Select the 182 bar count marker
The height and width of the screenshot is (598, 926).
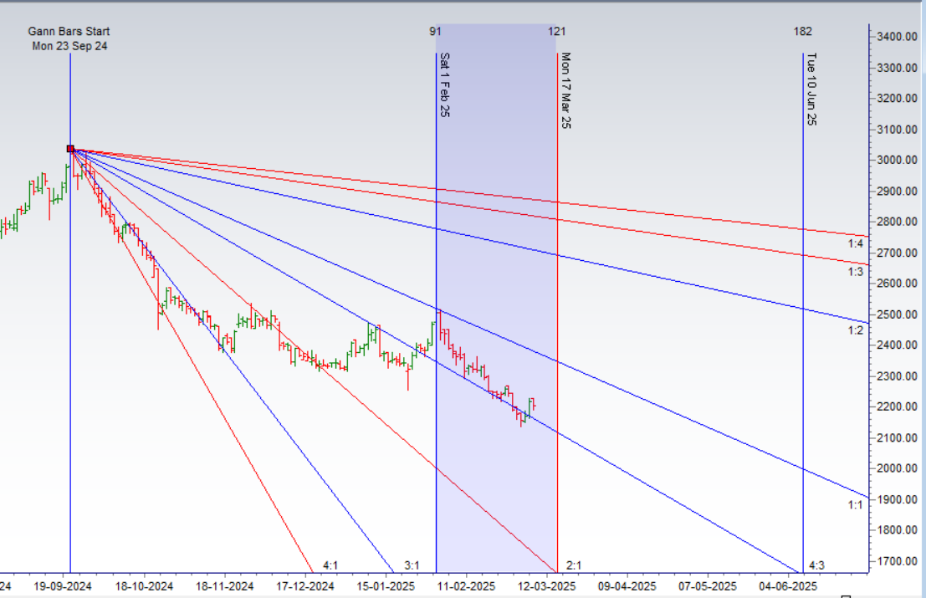tap(803, 32)
